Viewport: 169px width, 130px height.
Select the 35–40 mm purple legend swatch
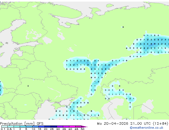66,127
